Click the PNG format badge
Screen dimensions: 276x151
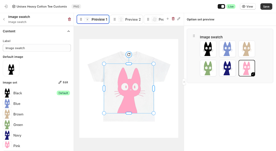tap(76, 7)
